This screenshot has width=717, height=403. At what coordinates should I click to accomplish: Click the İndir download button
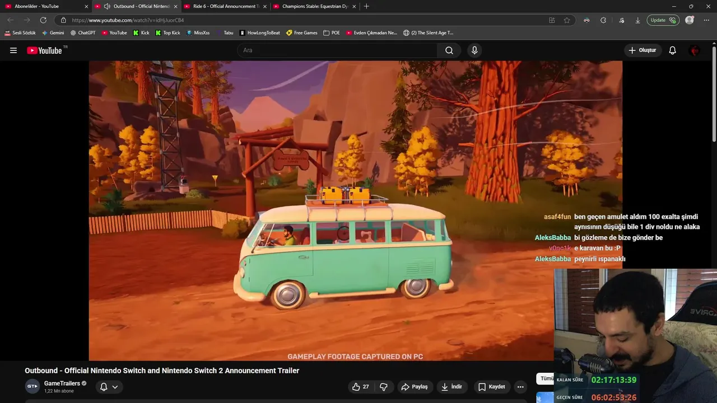(x=451, y=387)
